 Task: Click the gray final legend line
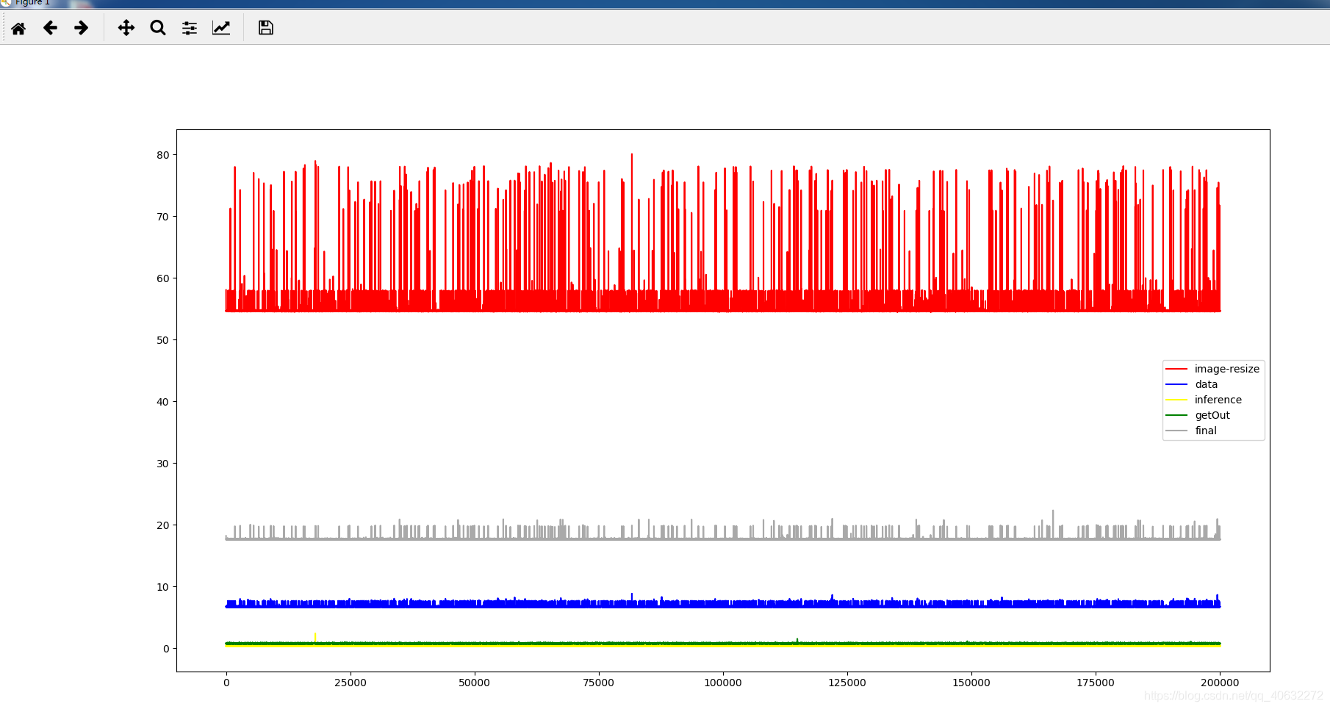[x=1176, y=431]
